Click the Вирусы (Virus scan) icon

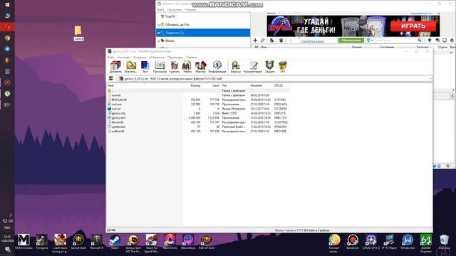click(x=236, y=67)
